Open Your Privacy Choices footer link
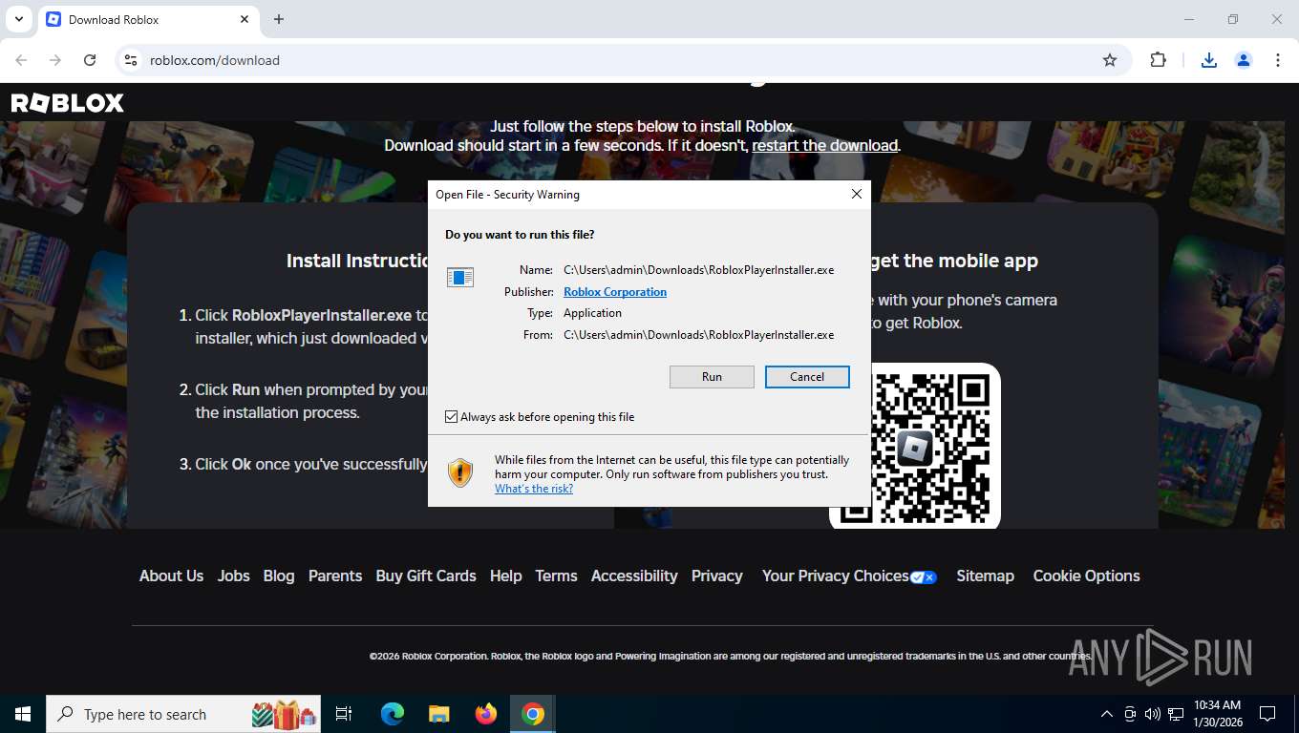 (849, 576)
